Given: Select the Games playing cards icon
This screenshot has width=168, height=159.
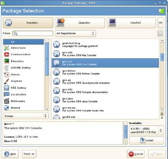Looking at the screenshot, I should [6, 75].
